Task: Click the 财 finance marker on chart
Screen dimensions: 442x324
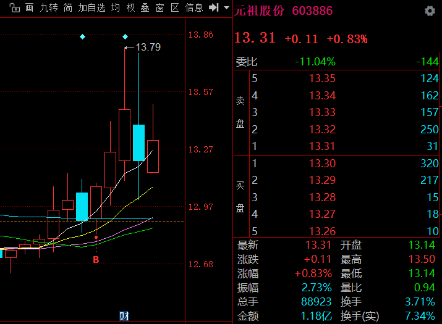Action: (124, 316)
